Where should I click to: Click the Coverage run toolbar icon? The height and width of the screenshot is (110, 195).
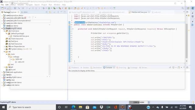54,8
